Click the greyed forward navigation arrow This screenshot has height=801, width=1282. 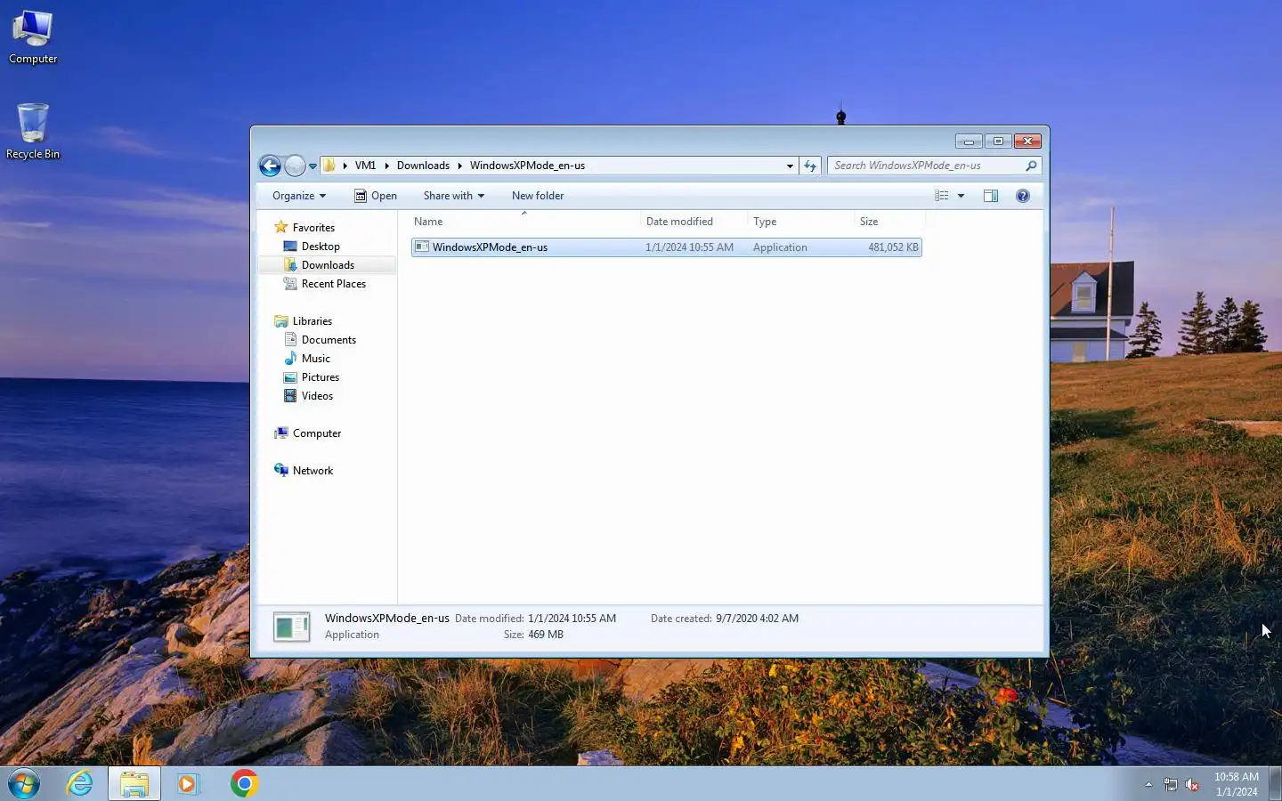(295, 166)
